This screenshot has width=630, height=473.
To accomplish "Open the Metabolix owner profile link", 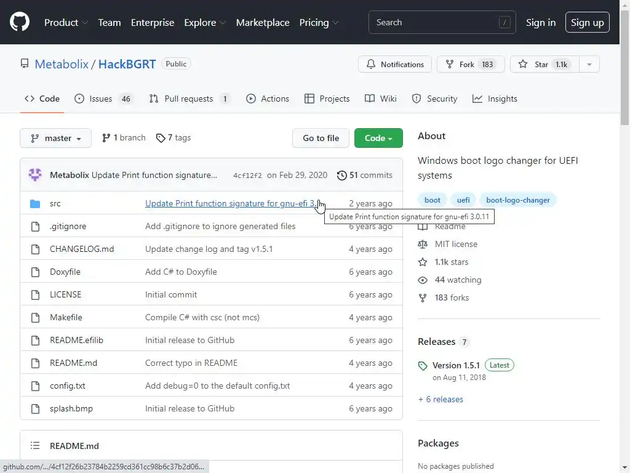I will coord(62,64).
